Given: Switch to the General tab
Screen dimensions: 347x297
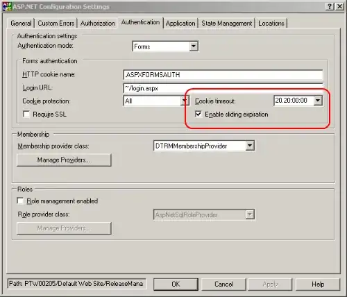Looking at the screenshot, I should click(x=21, y=23).
